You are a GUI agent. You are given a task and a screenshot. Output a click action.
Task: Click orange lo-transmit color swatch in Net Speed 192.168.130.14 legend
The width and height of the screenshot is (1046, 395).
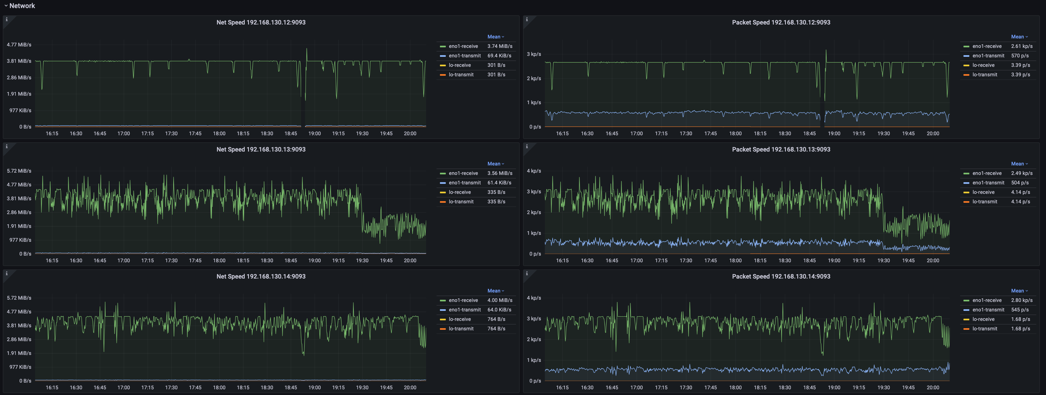pyautogui.click(x=443, y=329)
